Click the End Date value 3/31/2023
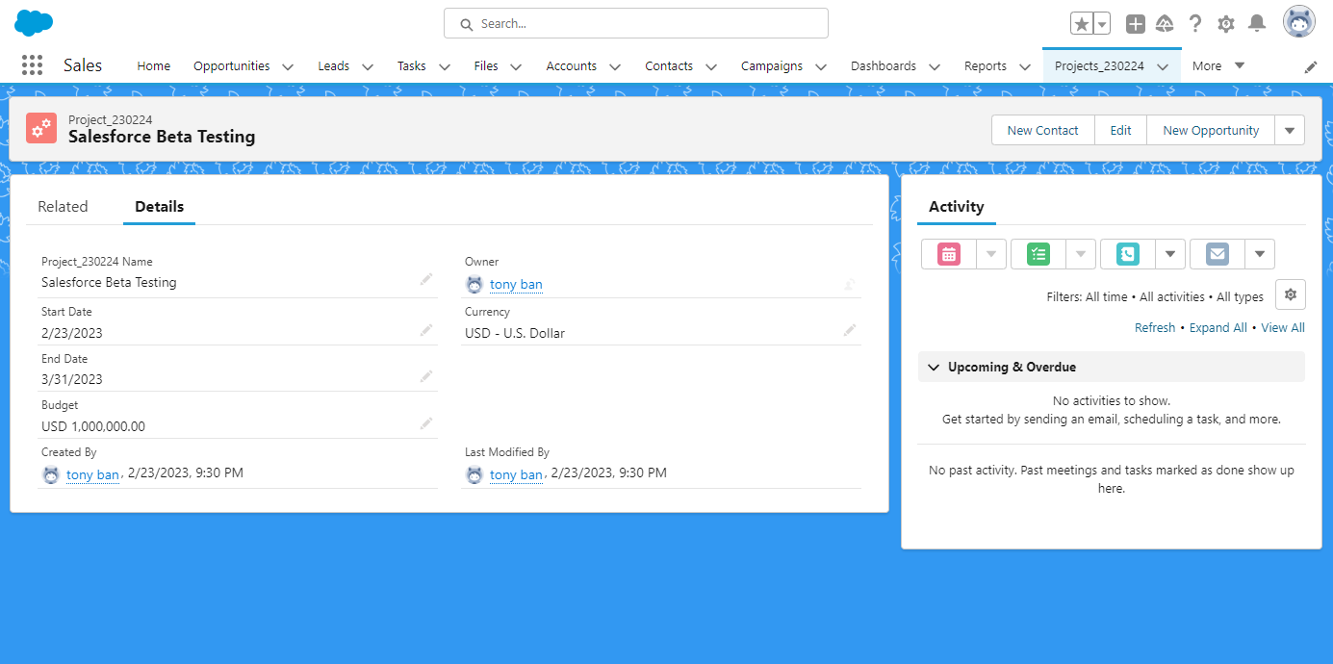 tap(72, 379)
